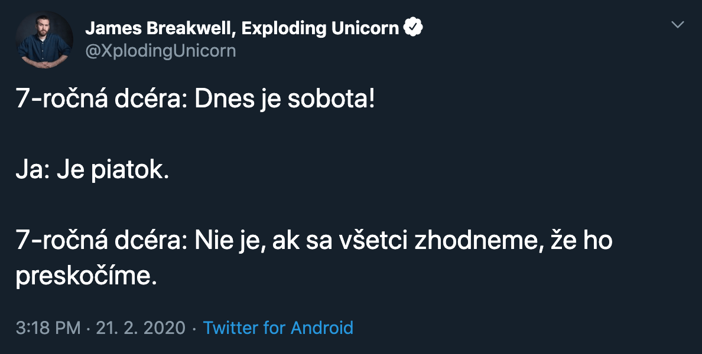This screenshot has width=702, height=354.
Task: Open James Breakwell's profile photo
Action: pos(44,40)
